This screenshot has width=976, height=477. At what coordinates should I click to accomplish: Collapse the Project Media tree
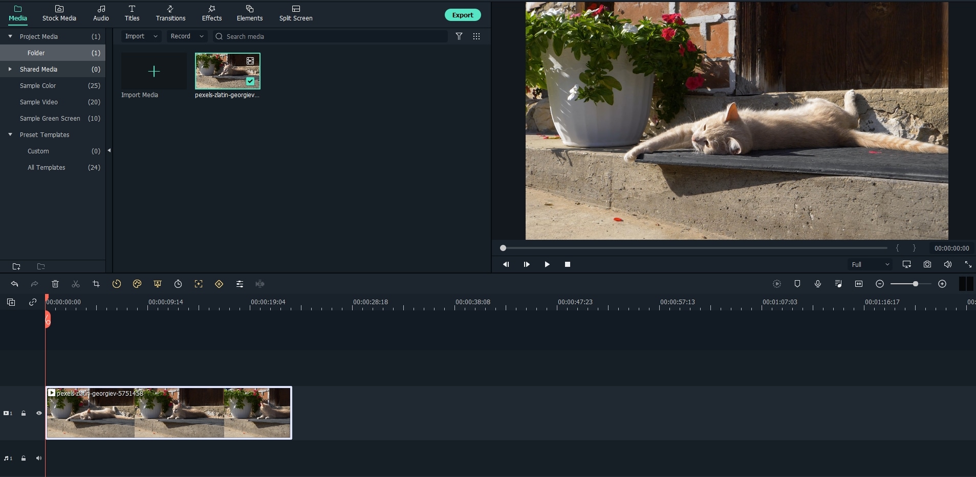10,36
